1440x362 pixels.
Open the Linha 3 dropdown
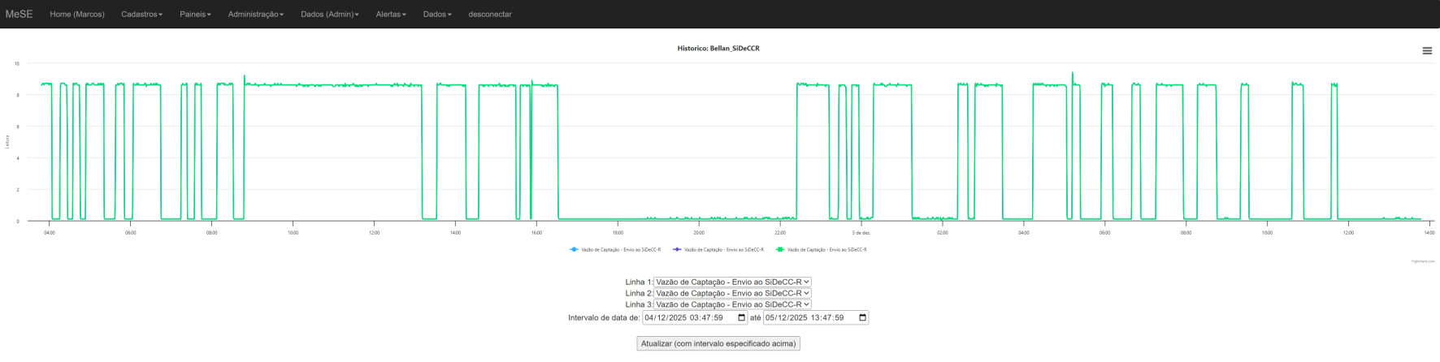(732, 304)
